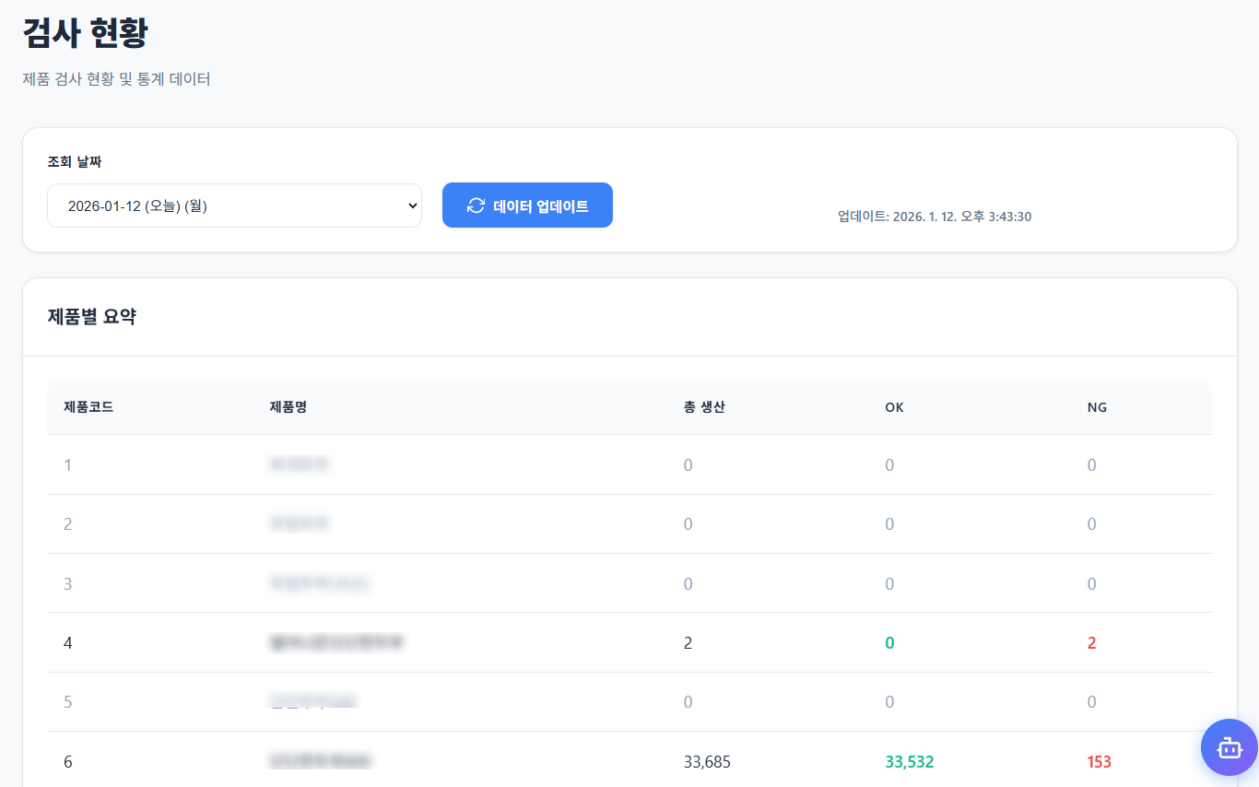Click the NG column header
This screenshot has height=787, width=1259.
[x=1097, y=407]
